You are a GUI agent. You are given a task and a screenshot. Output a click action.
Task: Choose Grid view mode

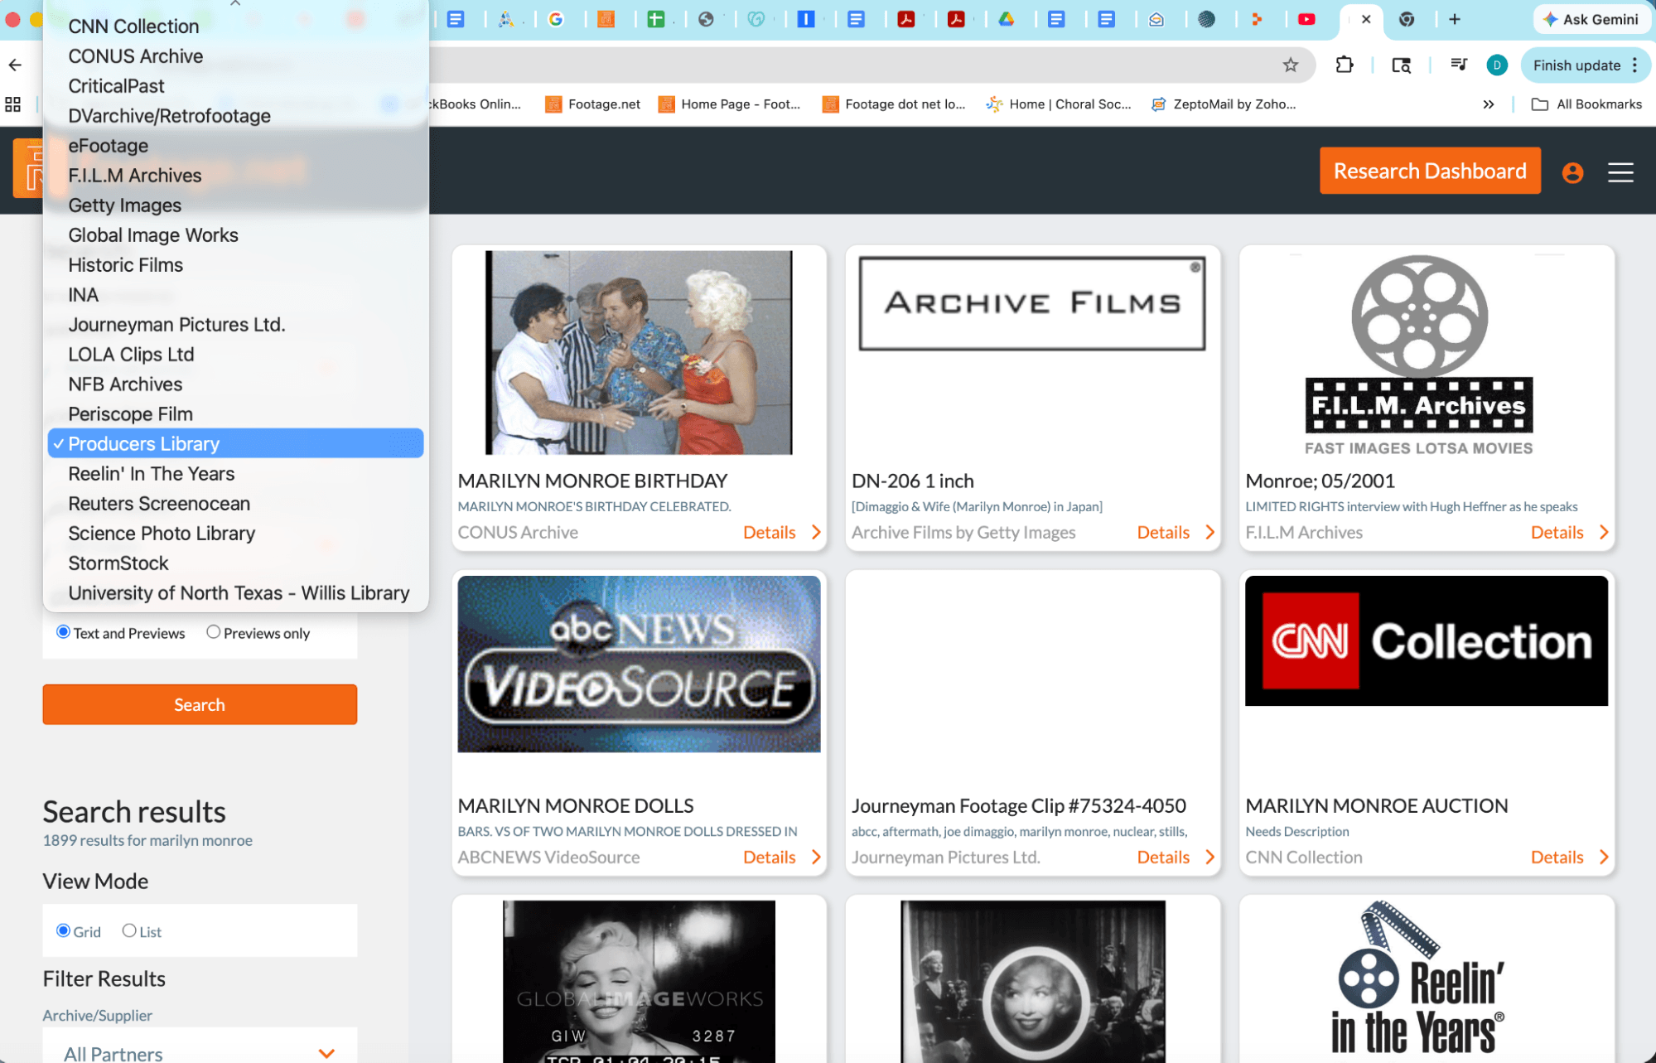[63, 930]
